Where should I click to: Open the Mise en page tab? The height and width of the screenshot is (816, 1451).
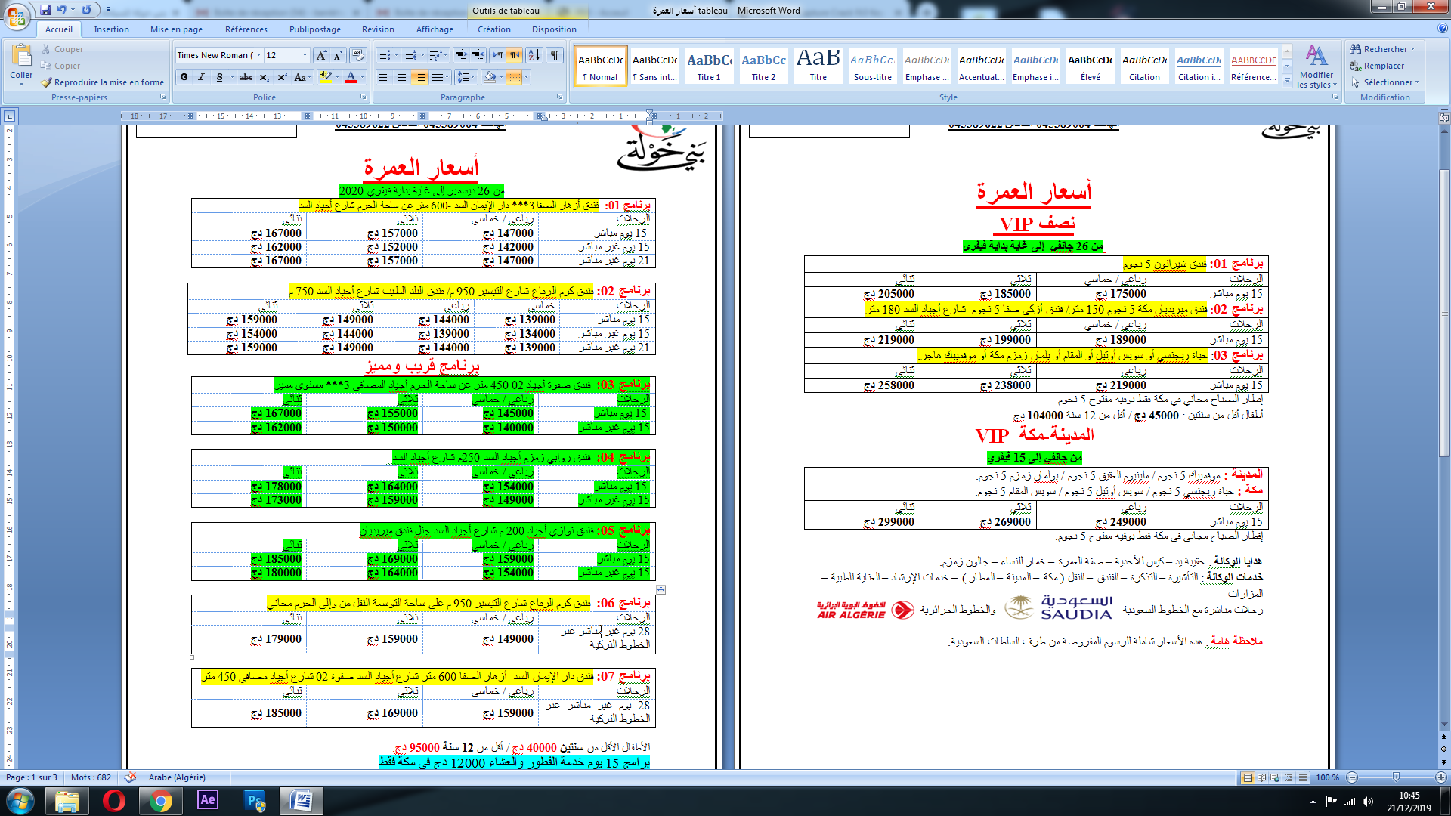pyautogui.click(x=176, y=29)
